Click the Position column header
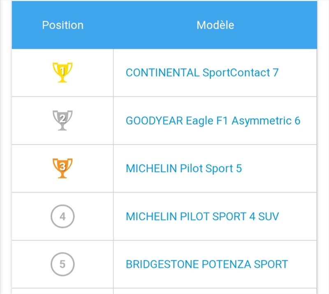The height and width of the screenshot is (294, 329). click(63, 25)
